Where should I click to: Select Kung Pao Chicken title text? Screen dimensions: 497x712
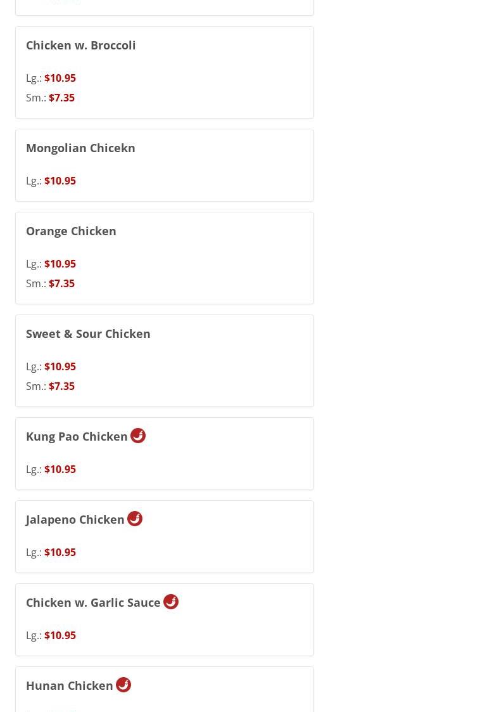[x=77, y=436]
